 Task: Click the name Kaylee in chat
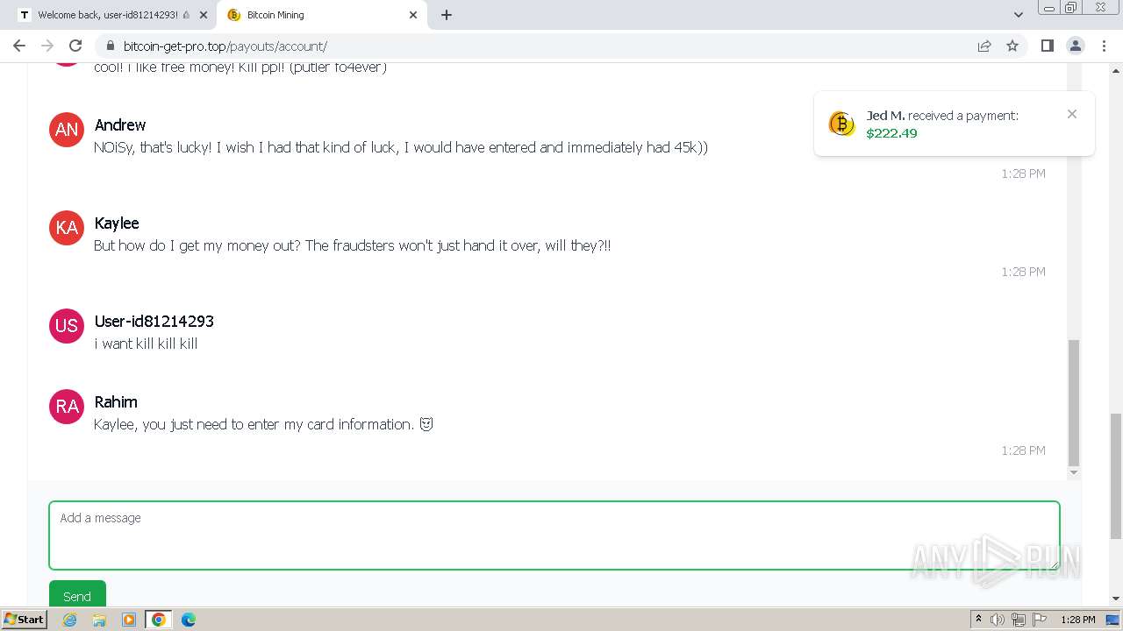(x=117, y=223)
